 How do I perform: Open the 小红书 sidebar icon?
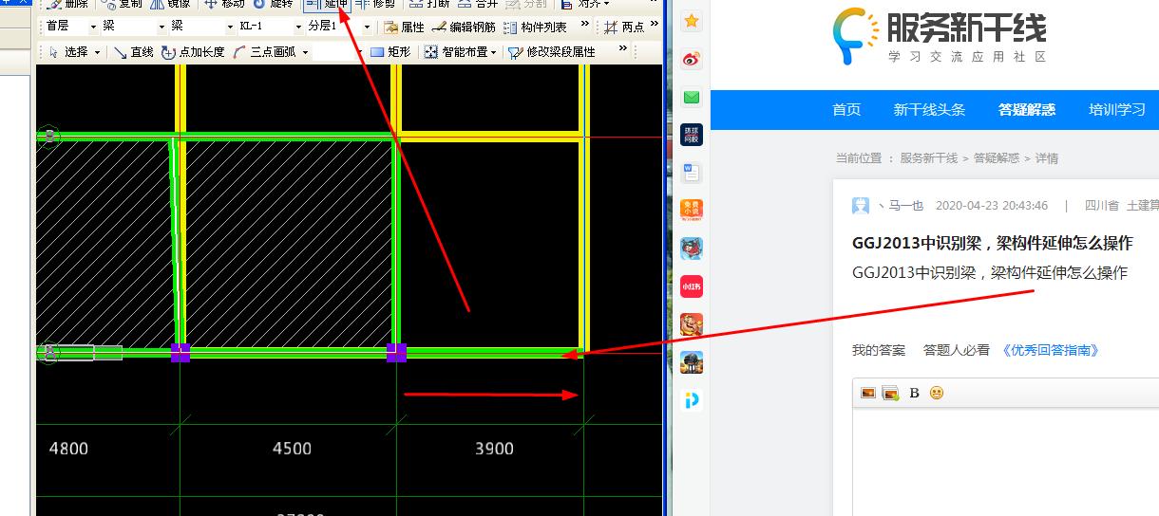pyautogui.click(x=692, y=286)
